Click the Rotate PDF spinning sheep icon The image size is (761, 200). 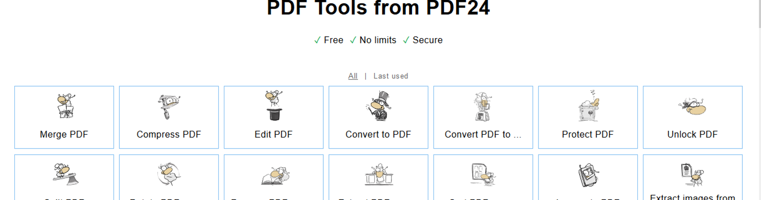[x=169, y=174]
